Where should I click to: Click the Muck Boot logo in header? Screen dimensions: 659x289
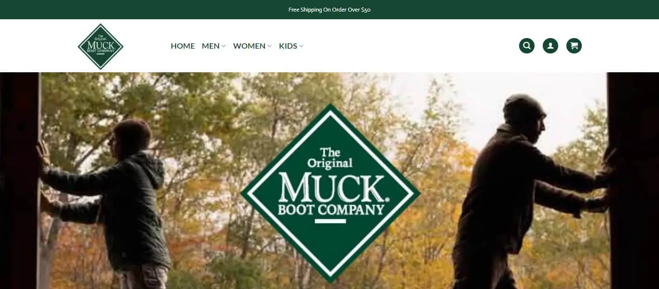pyautogui.click(x=100, y=46)
